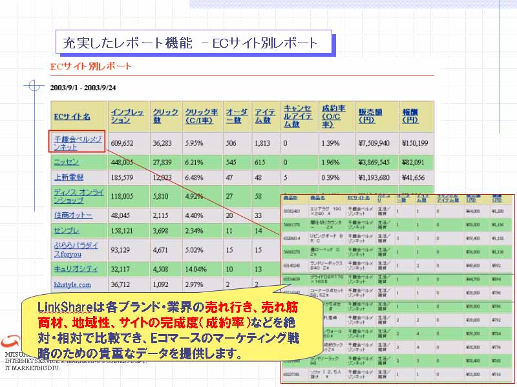517x387 pixels.
Task: Click the click rate 14.04%
Action: tap(196, 269)
